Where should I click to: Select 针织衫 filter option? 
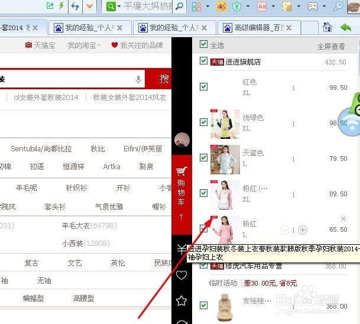pyautogui.click(x=76, y=188)
